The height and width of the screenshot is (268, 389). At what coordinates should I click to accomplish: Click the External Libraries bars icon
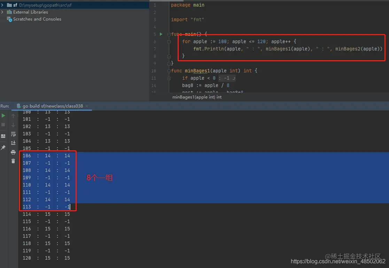(x=9, y=12)
